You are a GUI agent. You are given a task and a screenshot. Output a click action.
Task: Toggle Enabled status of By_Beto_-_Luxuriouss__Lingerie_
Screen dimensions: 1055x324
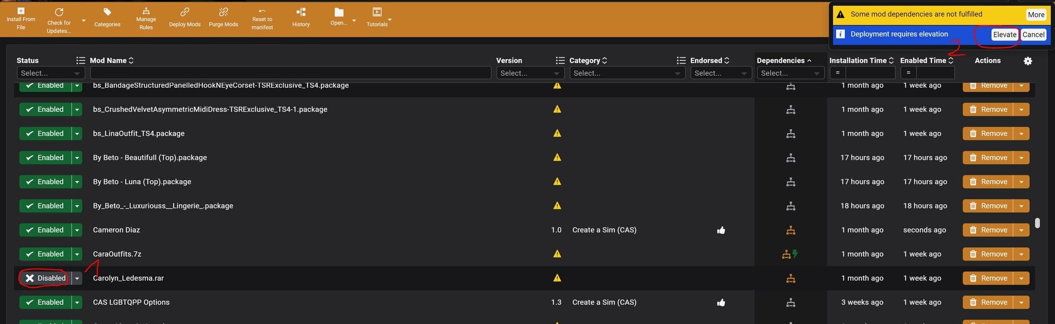45,206
